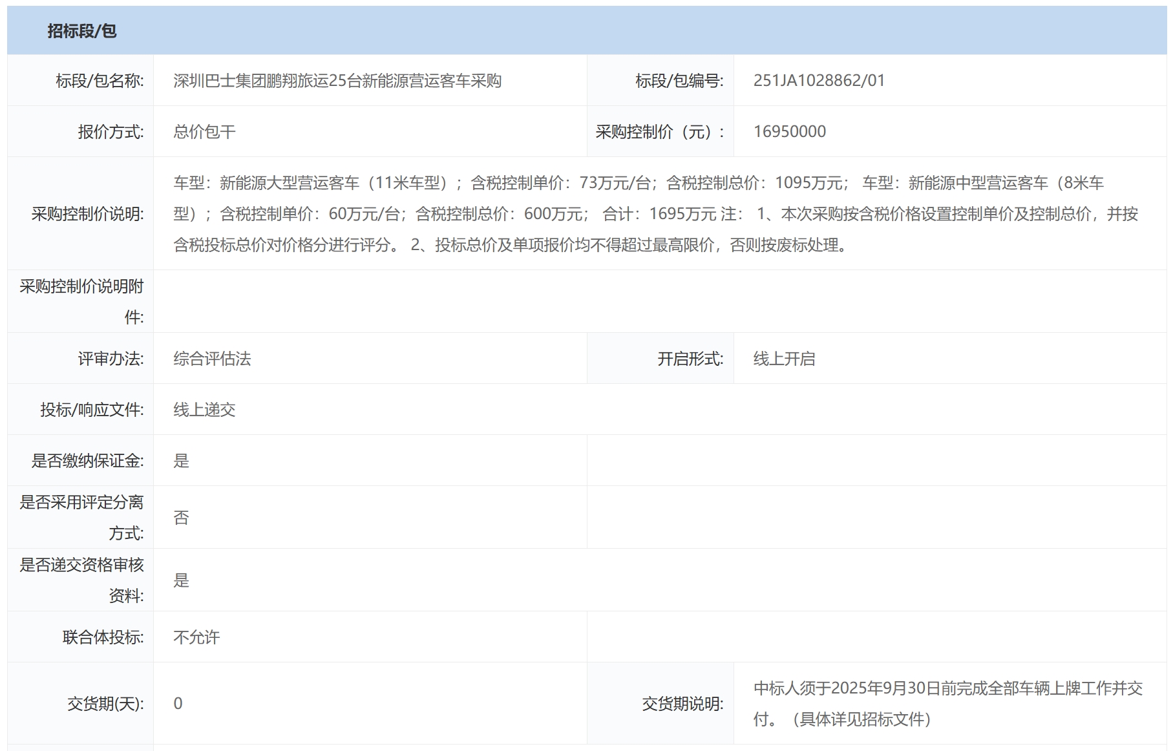Select the value 综合评估法

212,359
